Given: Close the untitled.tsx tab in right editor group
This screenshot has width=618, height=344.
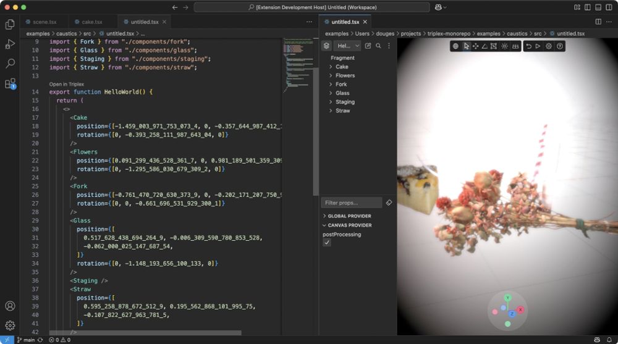Looking at the screenshot, I should point(365,22).
